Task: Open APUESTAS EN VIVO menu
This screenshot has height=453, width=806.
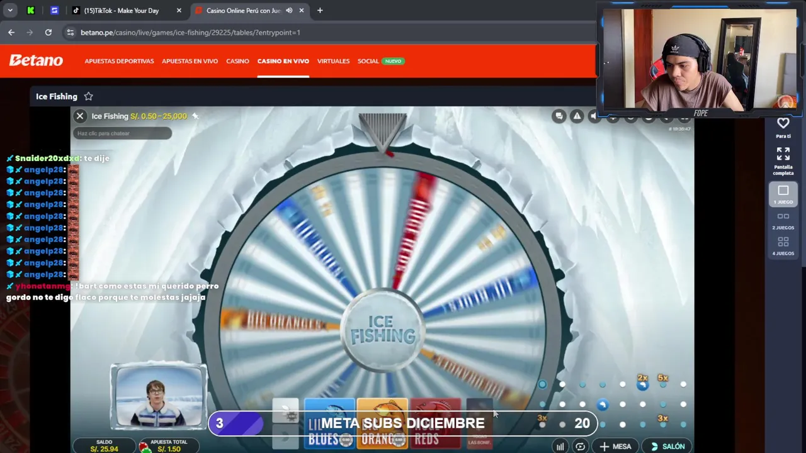Action: [190, 61]
